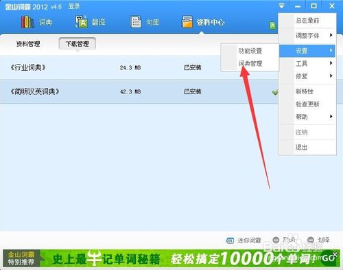Open 词典管理 in the submenu

click(x=250, y=63)
